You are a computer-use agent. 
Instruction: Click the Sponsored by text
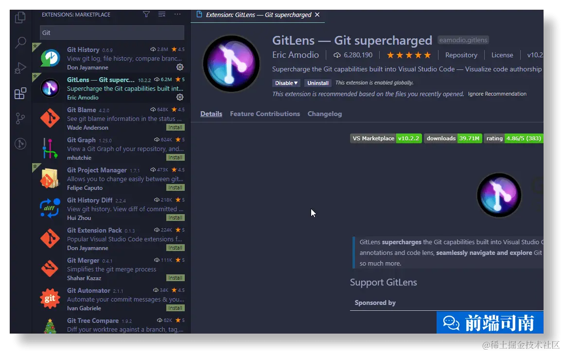pos(375,303)
